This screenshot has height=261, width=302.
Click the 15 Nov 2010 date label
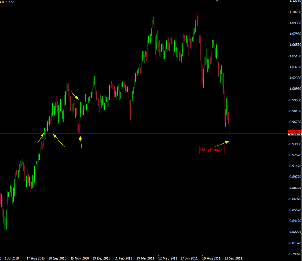click(x=80, y=258)
